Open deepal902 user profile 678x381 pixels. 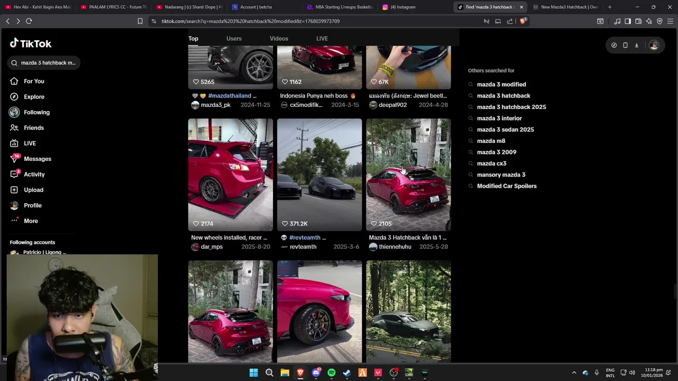point(392,105)
